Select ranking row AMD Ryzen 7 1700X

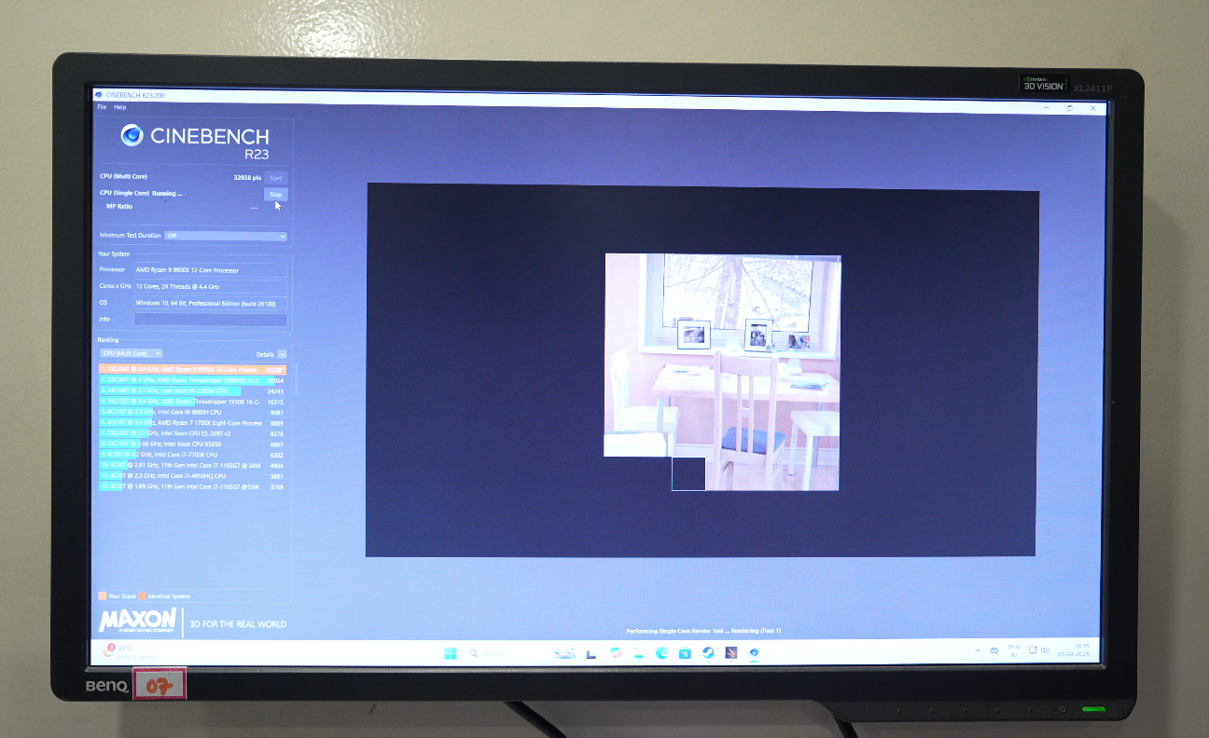(193, 423)
